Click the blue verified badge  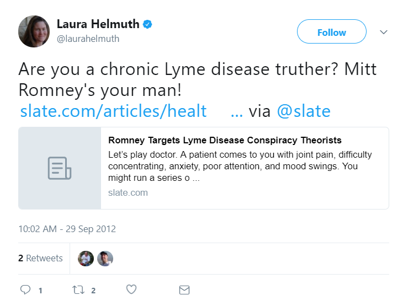pos(147,24)
